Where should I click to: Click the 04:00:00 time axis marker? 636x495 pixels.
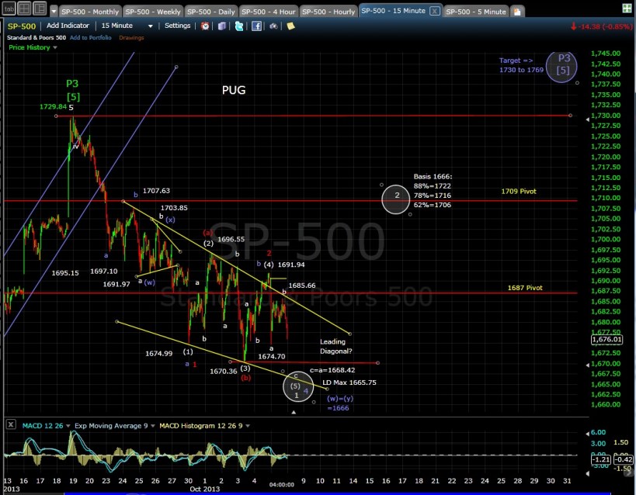click(x=281, y=484)
